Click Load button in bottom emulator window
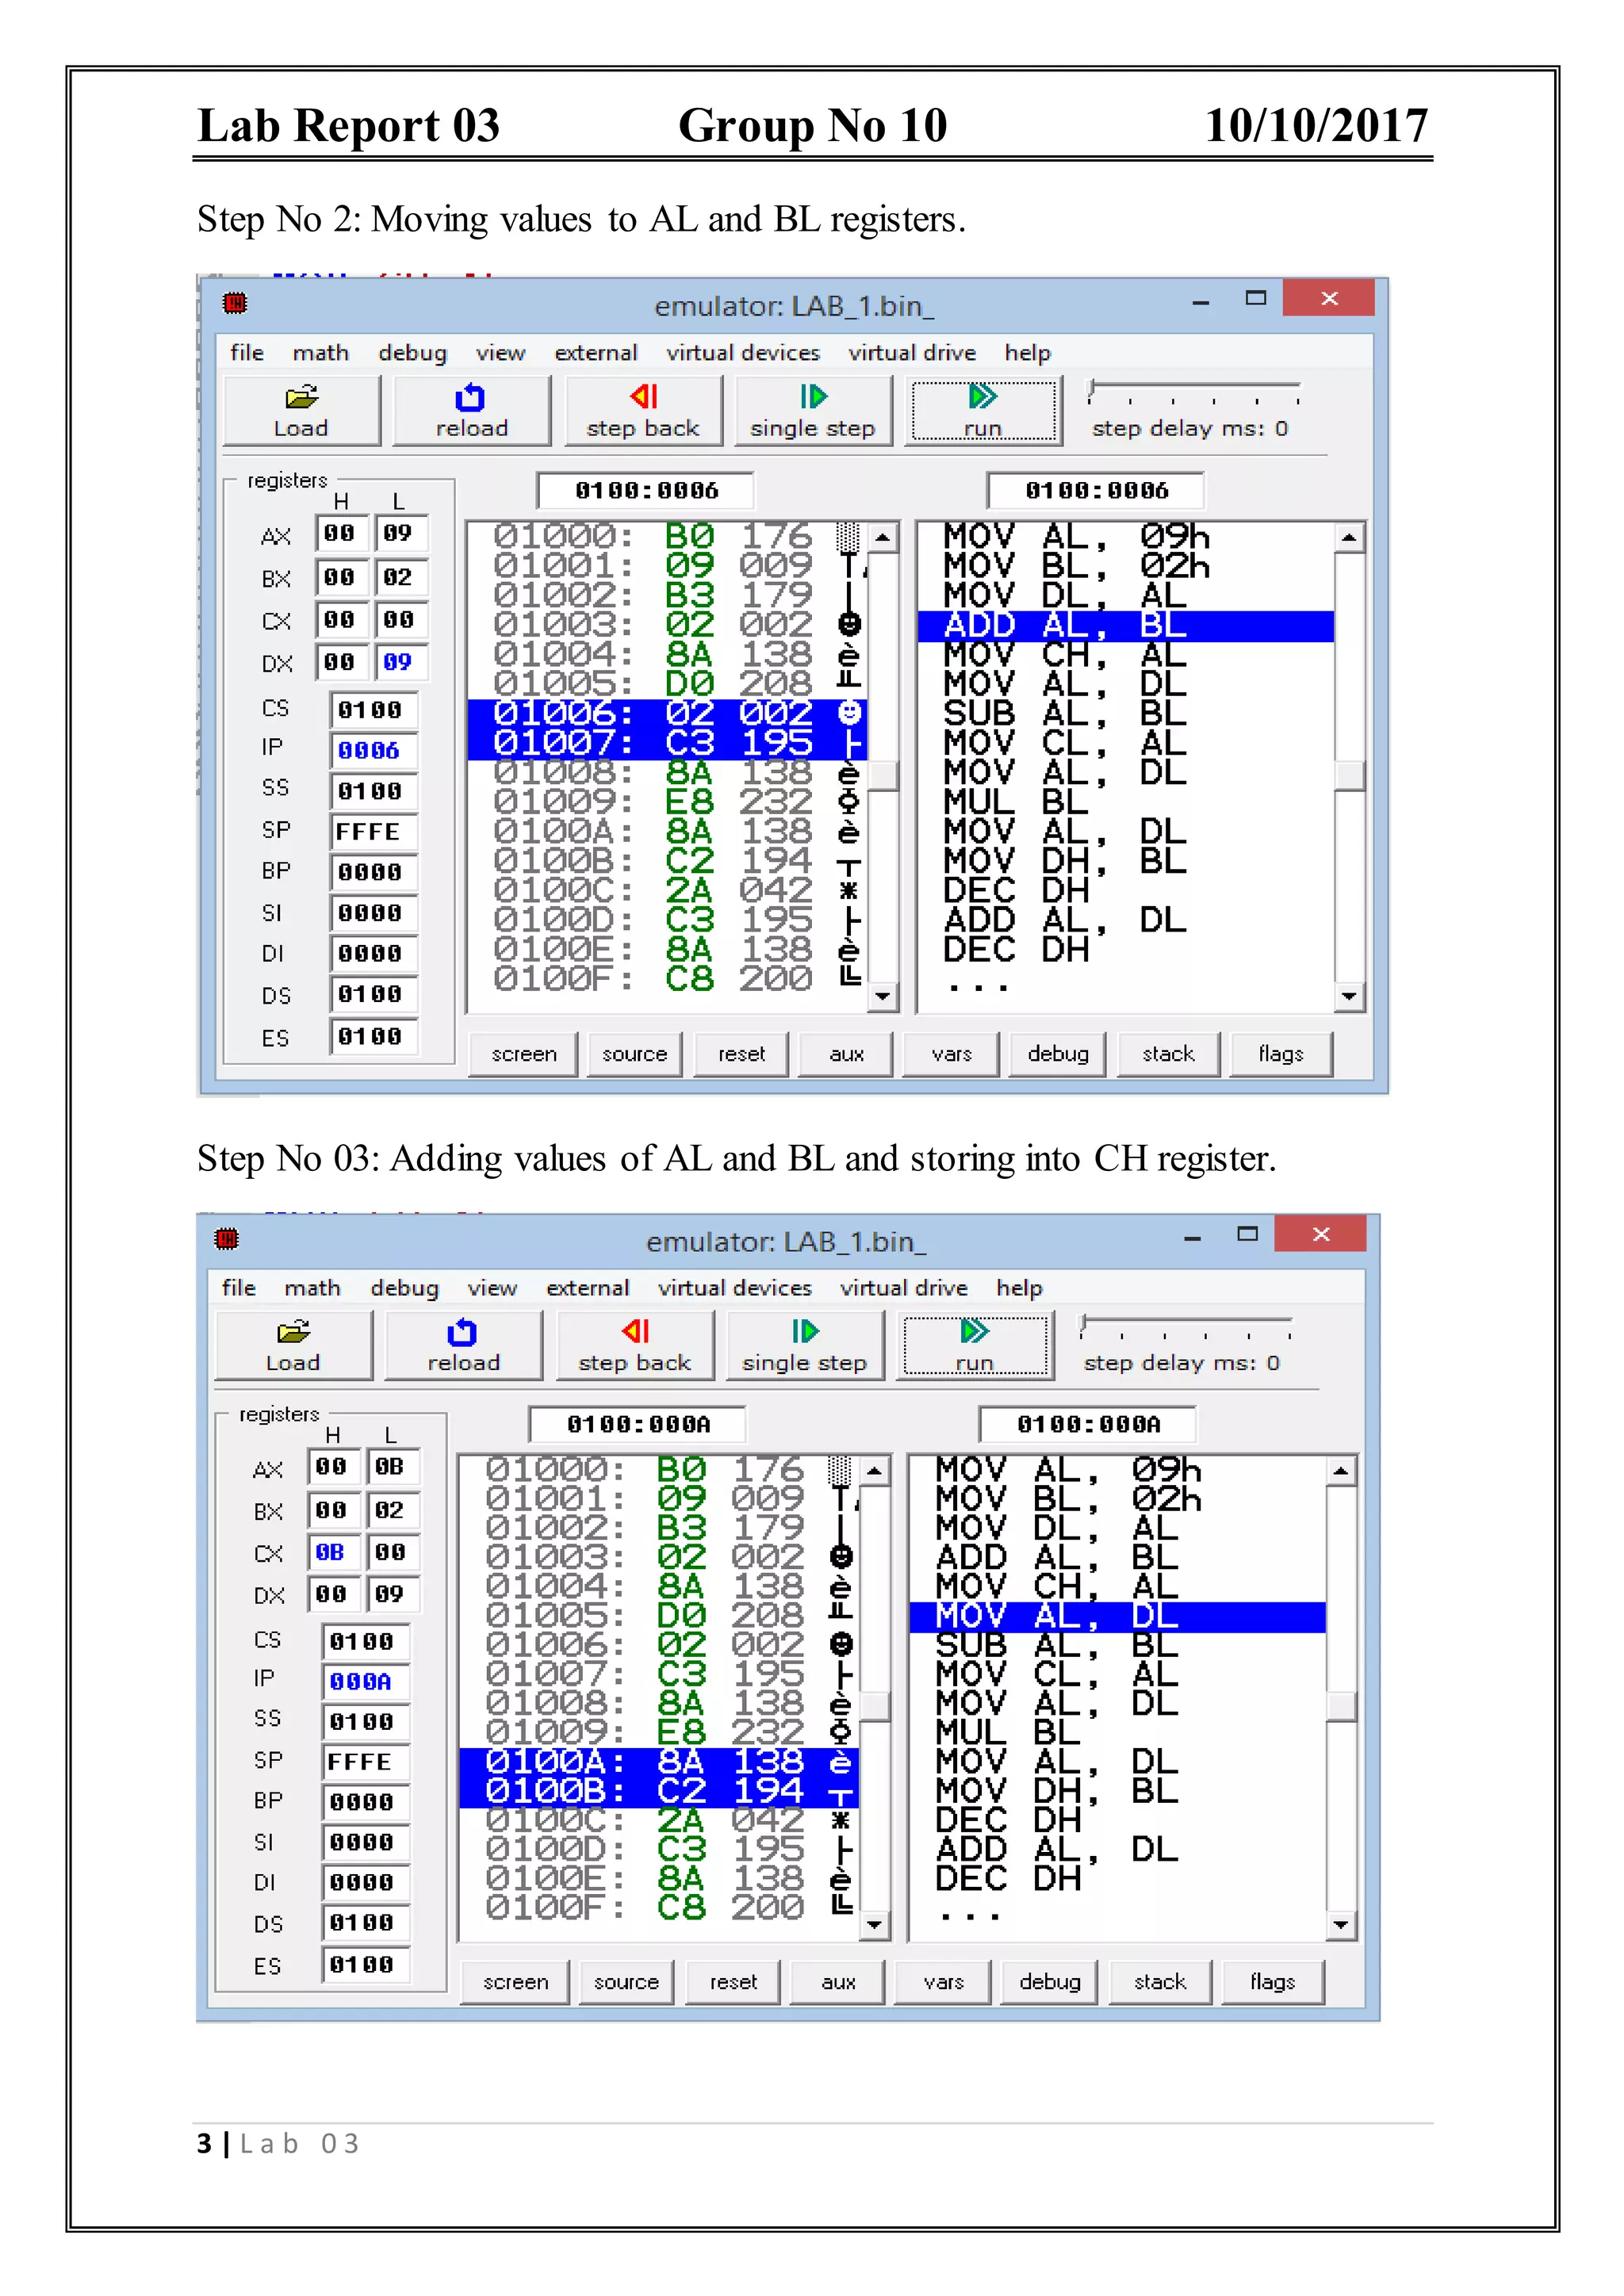Viewport: 1624px width, 2296px height. [293, 1345]
